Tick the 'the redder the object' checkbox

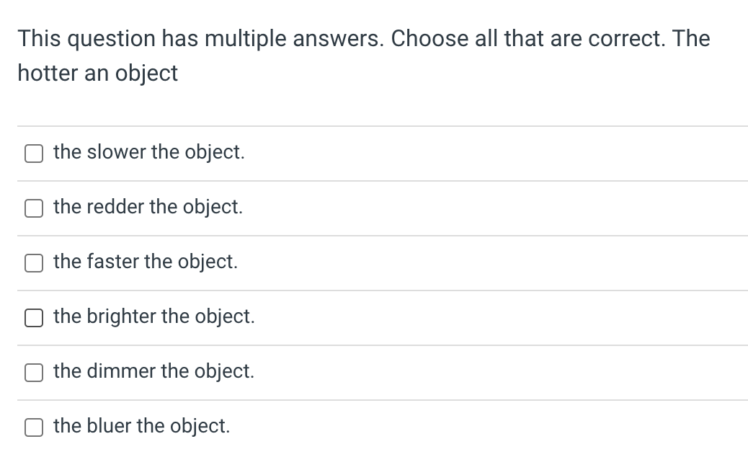point(34,208)
